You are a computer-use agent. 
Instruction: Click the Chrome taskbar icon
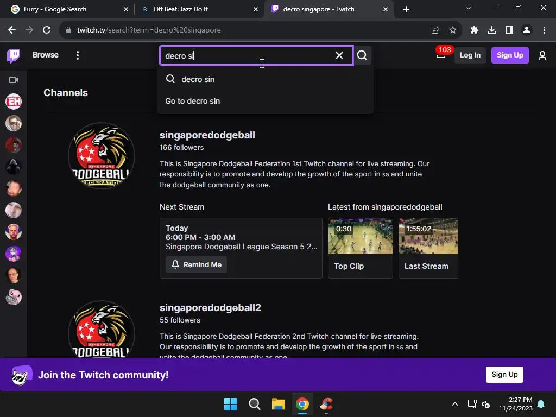pyautogui.click(x=302, y=404)
